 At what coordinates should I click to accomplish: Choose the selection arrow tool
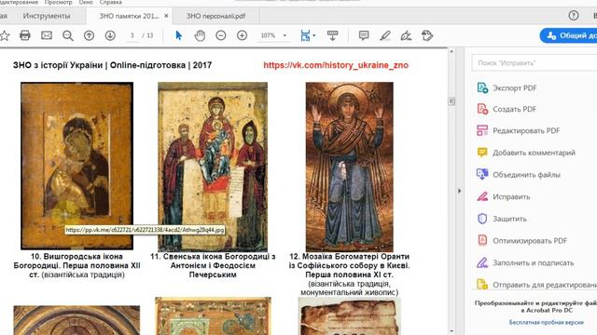click(178, 35)
